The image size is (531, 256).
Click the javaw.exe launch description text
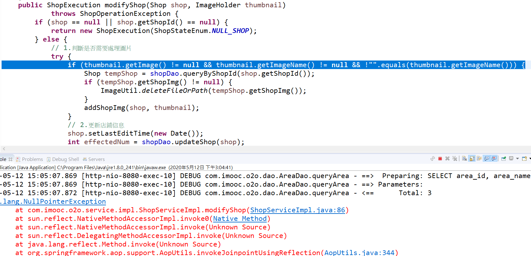116,167
